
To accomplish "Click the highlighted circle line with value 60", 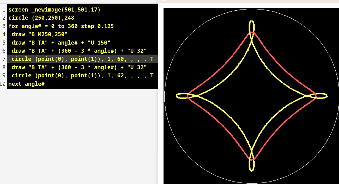I will (82, 59).
